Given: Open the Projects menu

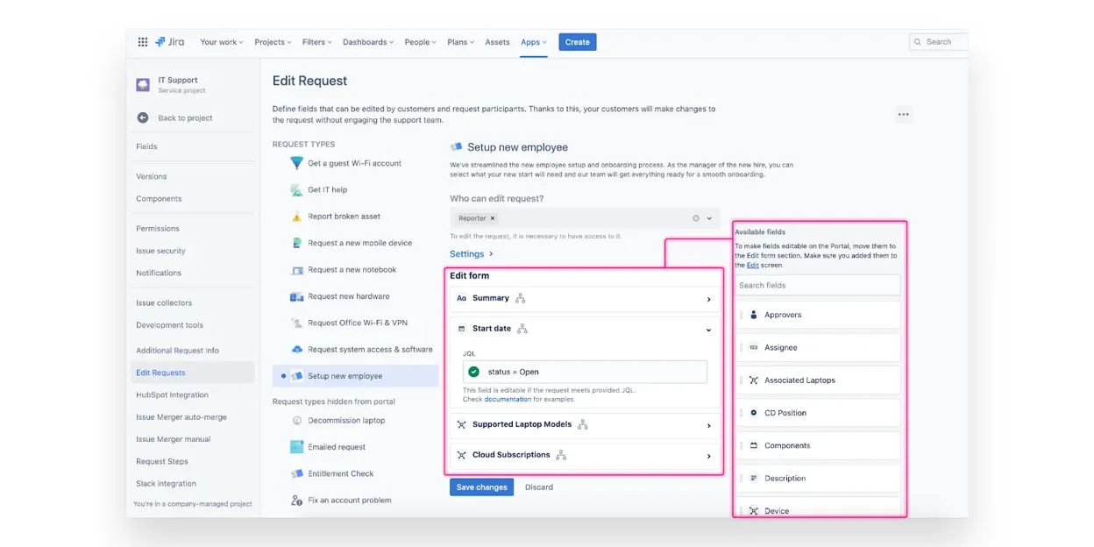Looking at the screenshot, I should (x=273, y=42).
